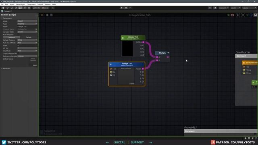Screen dimensions: 258x145
Task: Click Select in the Default Value texture slot
Action: [x=35, y=65]
